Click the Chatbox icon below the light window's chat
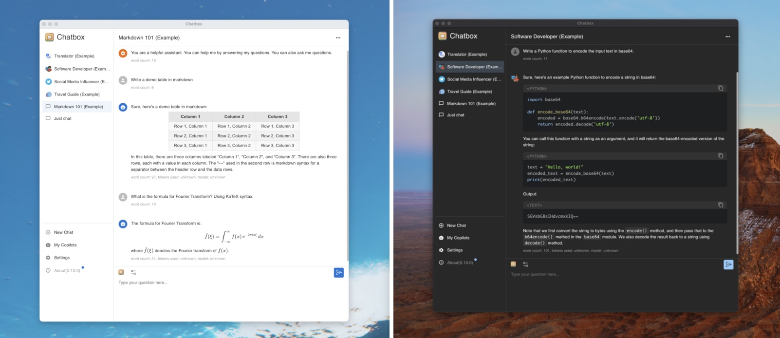 pyautogui.click(x=121, y=272)
